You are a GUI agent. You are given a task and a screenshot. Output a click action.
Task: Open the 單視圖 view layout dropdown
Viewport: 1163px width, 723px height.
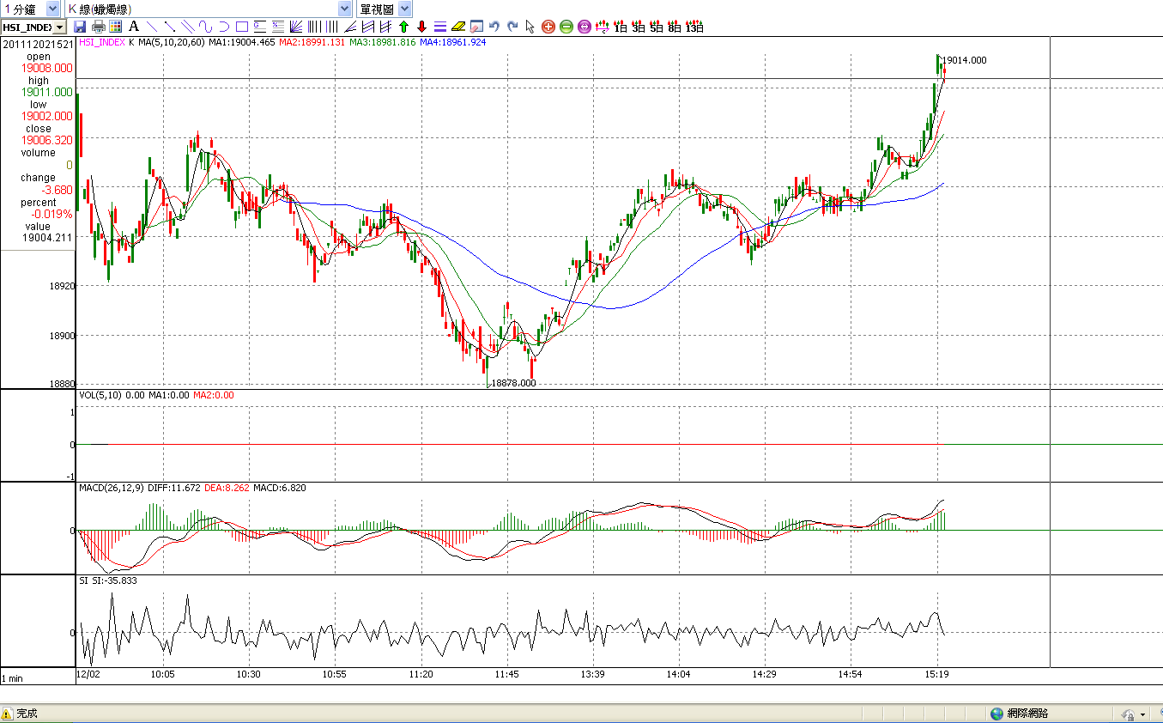pos(405,9)
